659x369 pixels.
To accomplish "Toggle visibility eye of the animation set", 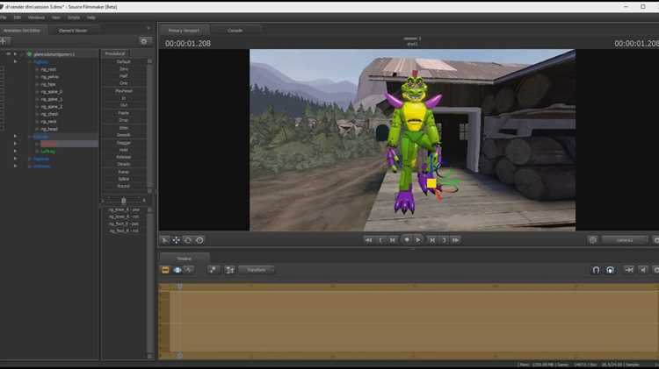I will pos(8,53).
